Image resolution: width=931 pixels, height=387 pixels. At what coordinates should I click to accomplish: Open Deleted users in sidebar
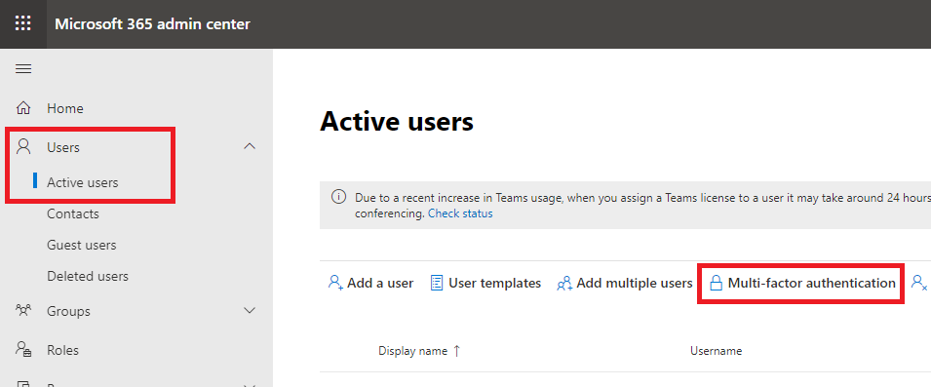pos(88,276)
